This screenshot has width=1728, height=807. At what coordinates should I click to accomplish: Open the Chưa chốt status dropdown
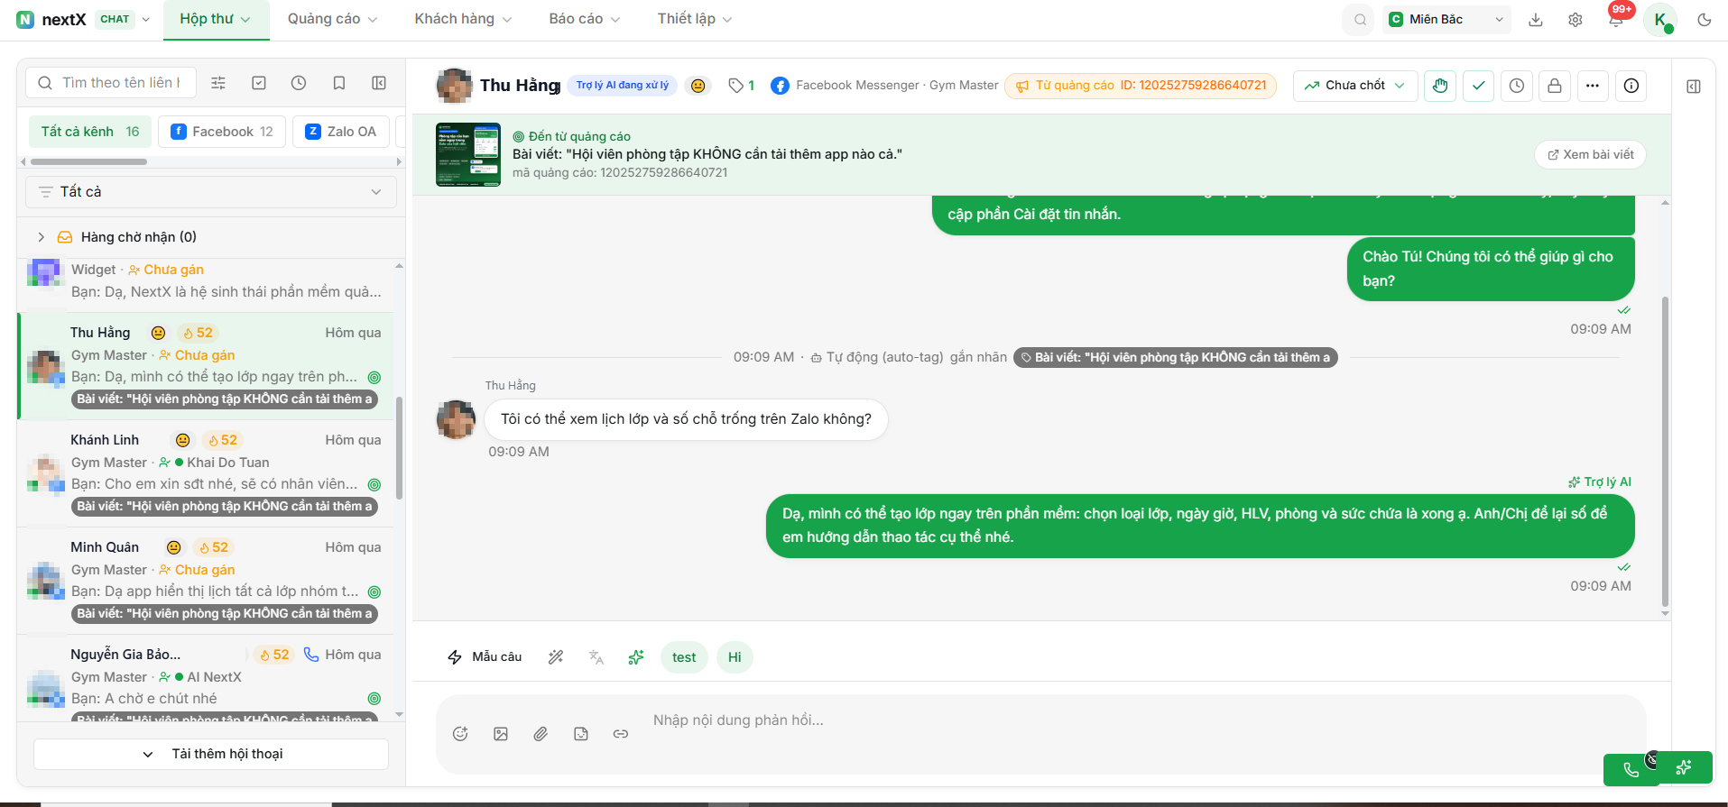[x=1355, y=86]
